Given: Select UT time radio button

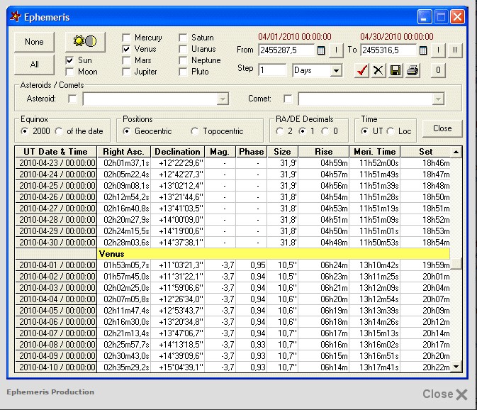Looking at the screenshot, I should click(x=364, y=131).
